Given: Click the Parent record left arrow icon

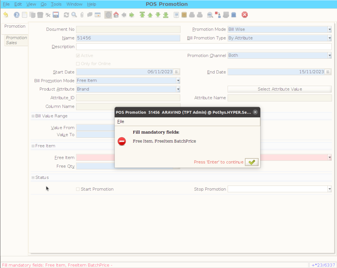Looking at the screenshot, I should pyautogui.click(x=124, y=15).
